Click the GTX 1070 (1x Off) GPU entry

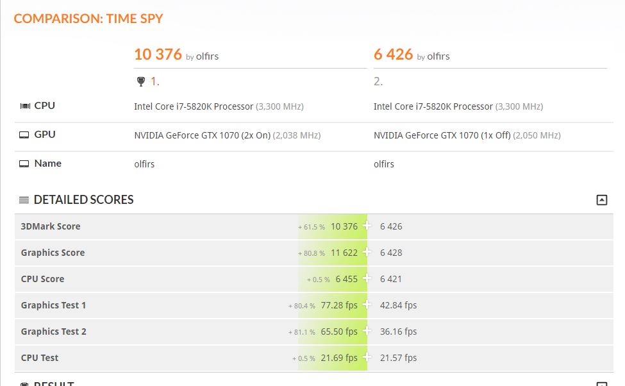pos(442,135)
